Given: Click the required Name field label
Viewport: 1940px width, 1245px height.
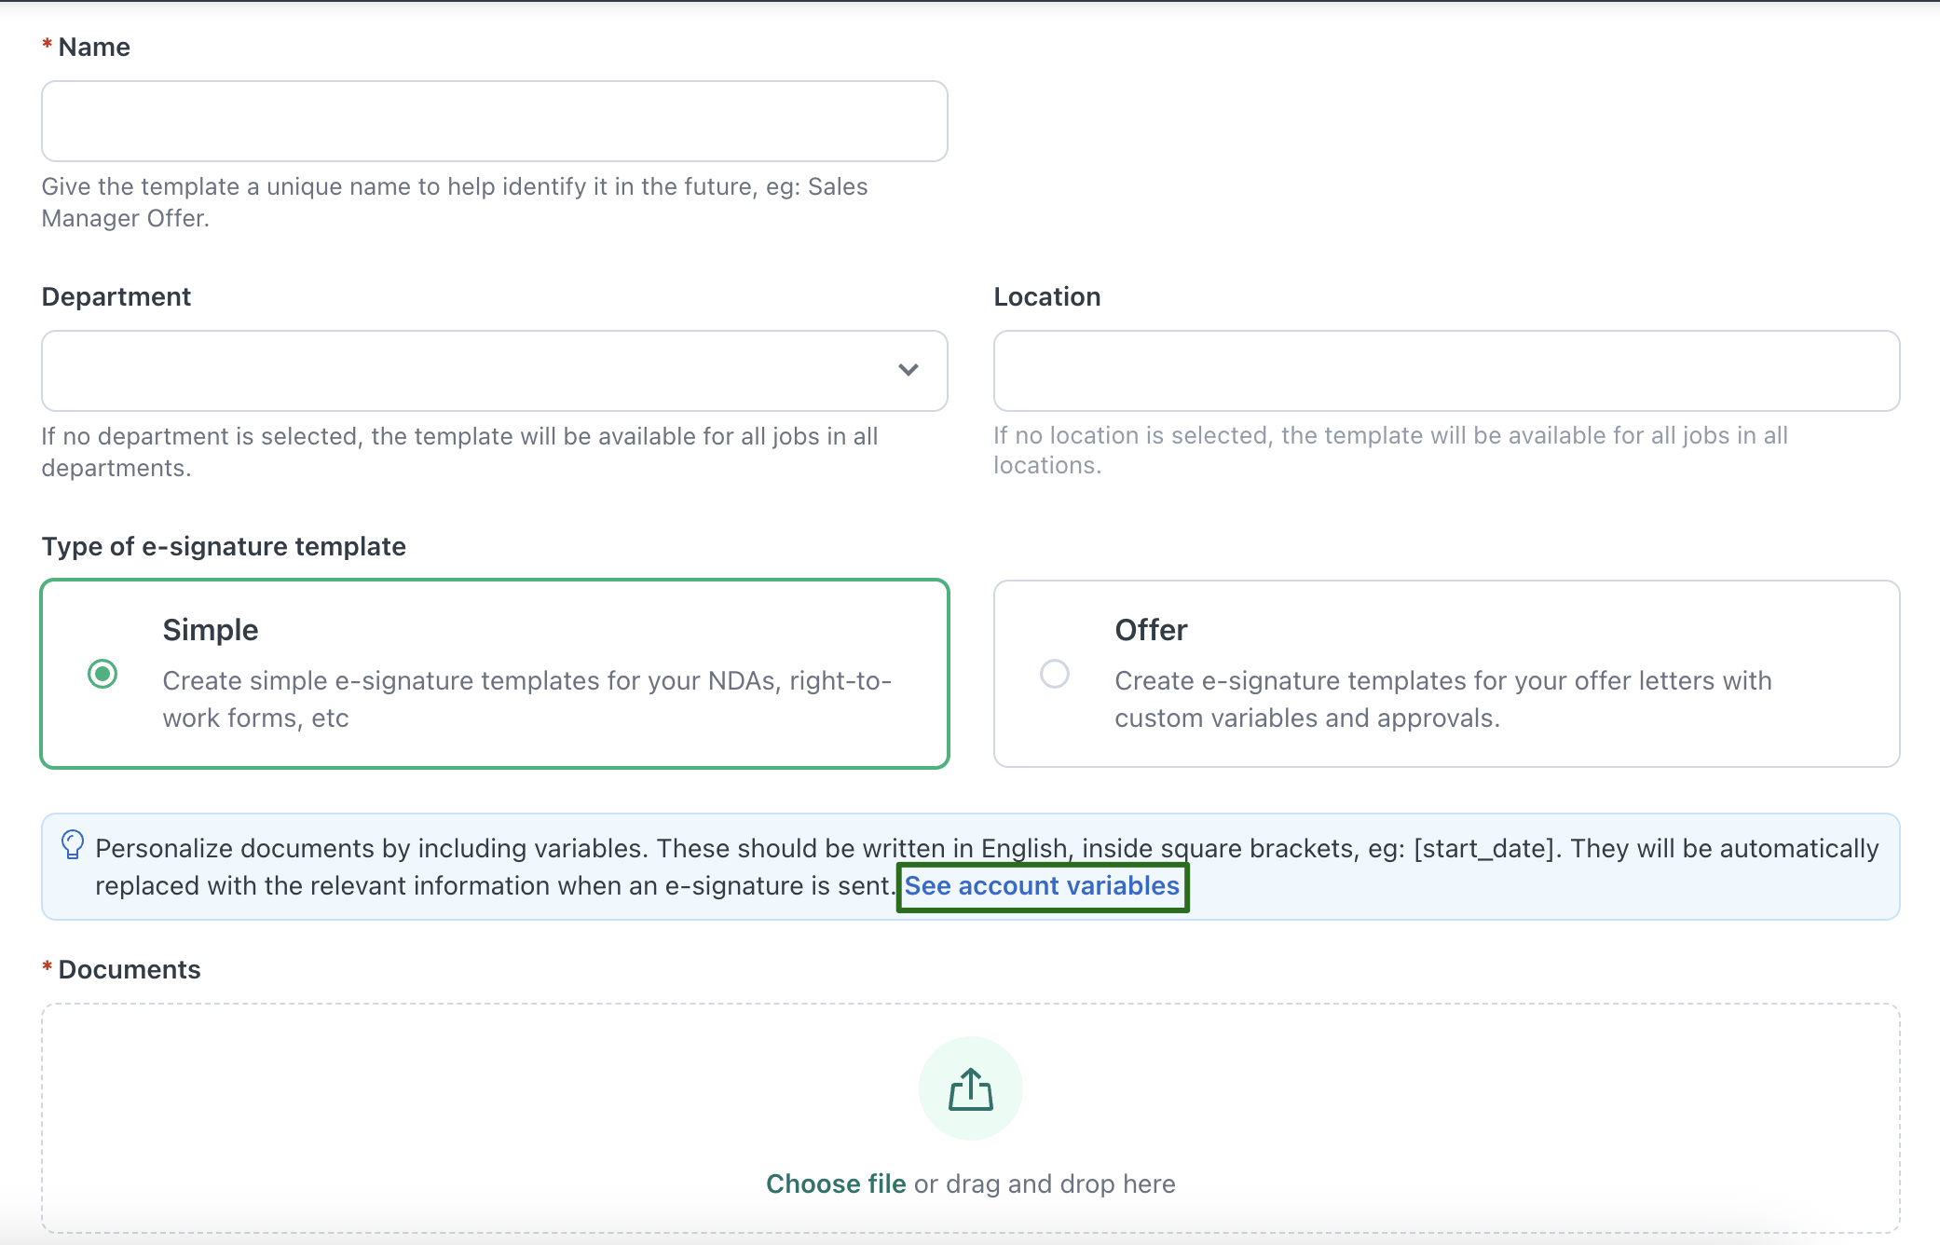Looking at the screenshot, I should (x=93, y=48).
